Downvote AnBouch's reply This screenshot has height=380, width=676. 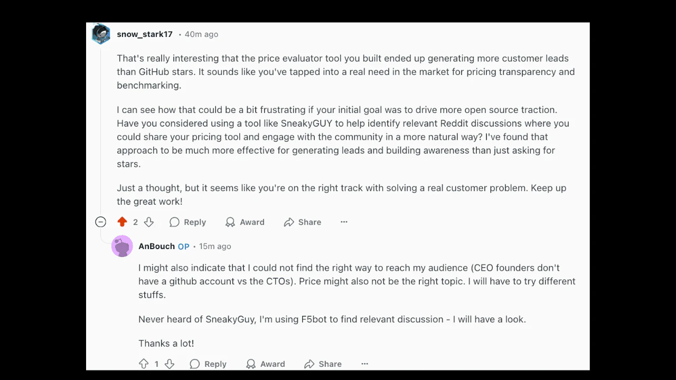(169, 364)
